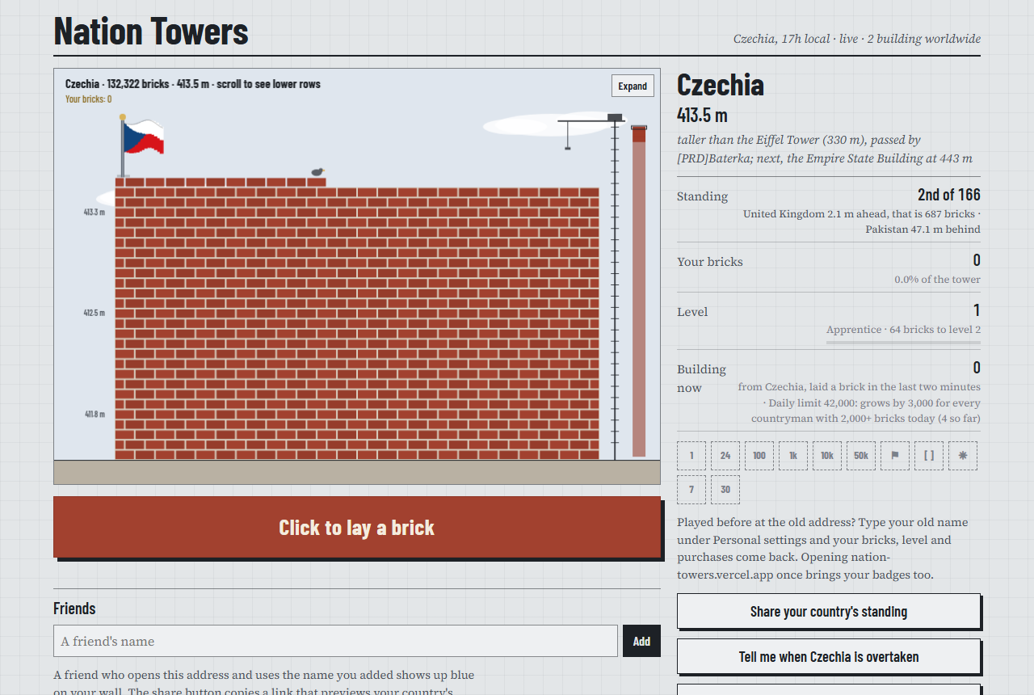Click the 7 day streak badge
Screen dimensions: 1034x695
point(691,490)
